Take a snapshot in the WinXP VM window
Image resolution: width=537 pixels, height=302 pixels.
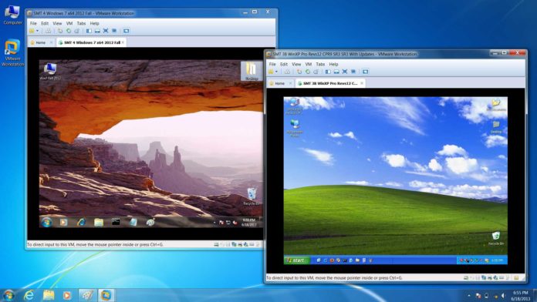tap(299, 72)
